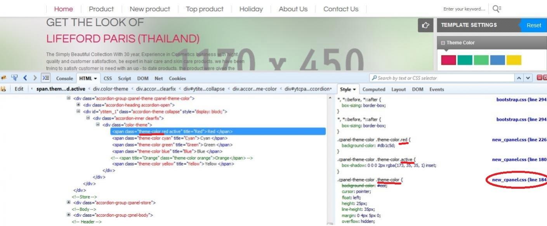Select the theme-color yellow span node
The width and height of the screenshot is (547, 226).
click(x=173, y=164)
